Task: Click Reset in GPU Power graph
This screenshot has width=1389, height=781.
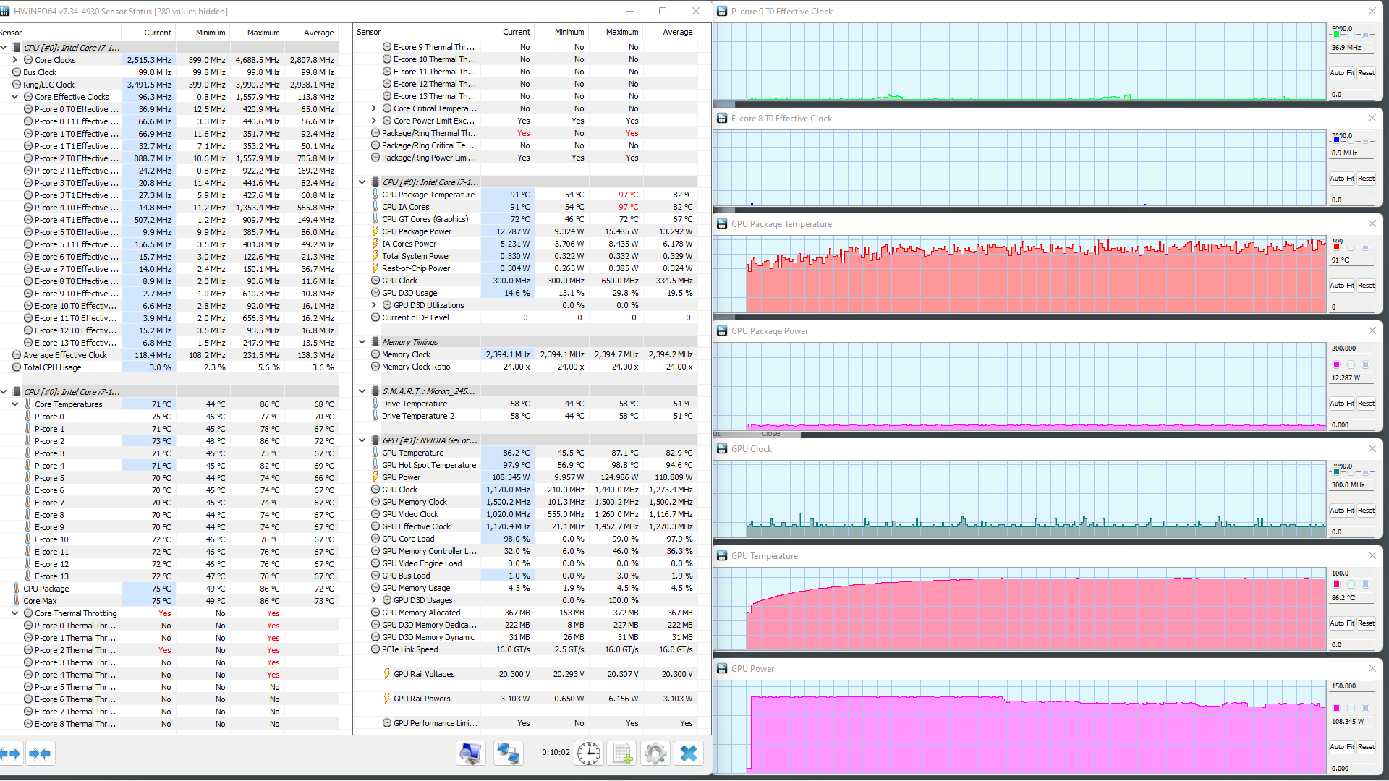Action: coord(1366,747)
